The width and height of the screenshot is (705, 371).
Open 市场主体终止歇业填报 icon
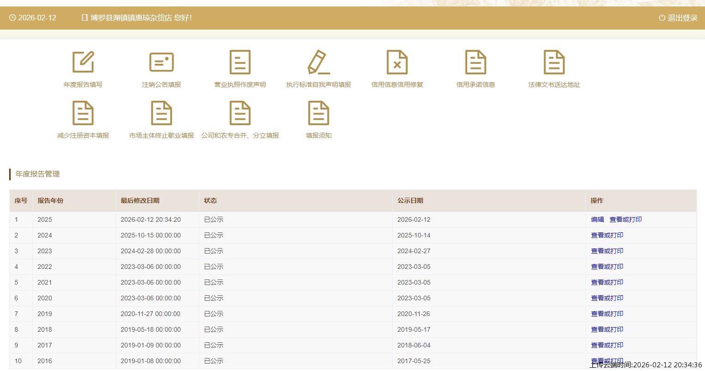pyautogui.click(x=161, y=113)
